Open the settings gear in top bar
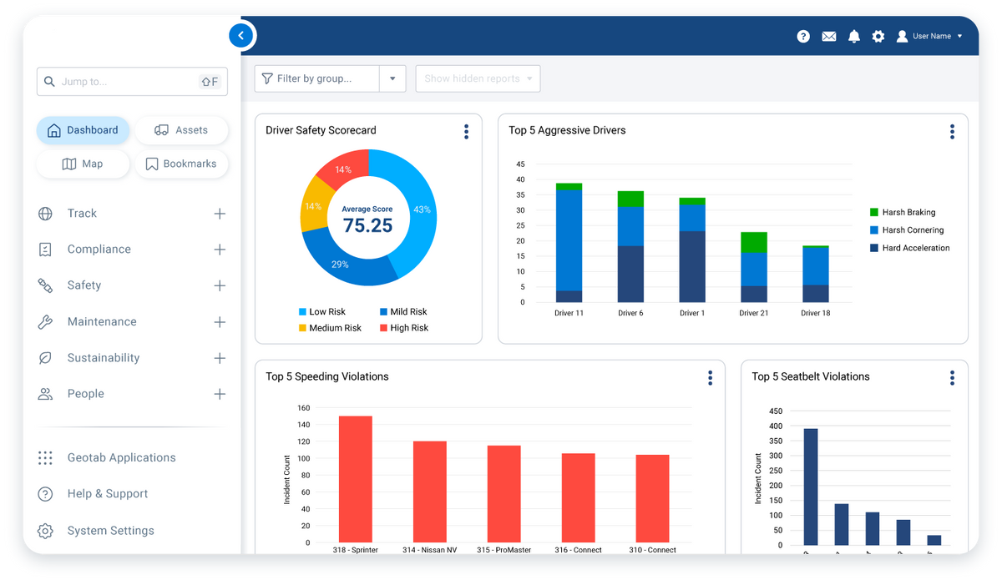The image size is (1002, 580). (x=878, y=37)
